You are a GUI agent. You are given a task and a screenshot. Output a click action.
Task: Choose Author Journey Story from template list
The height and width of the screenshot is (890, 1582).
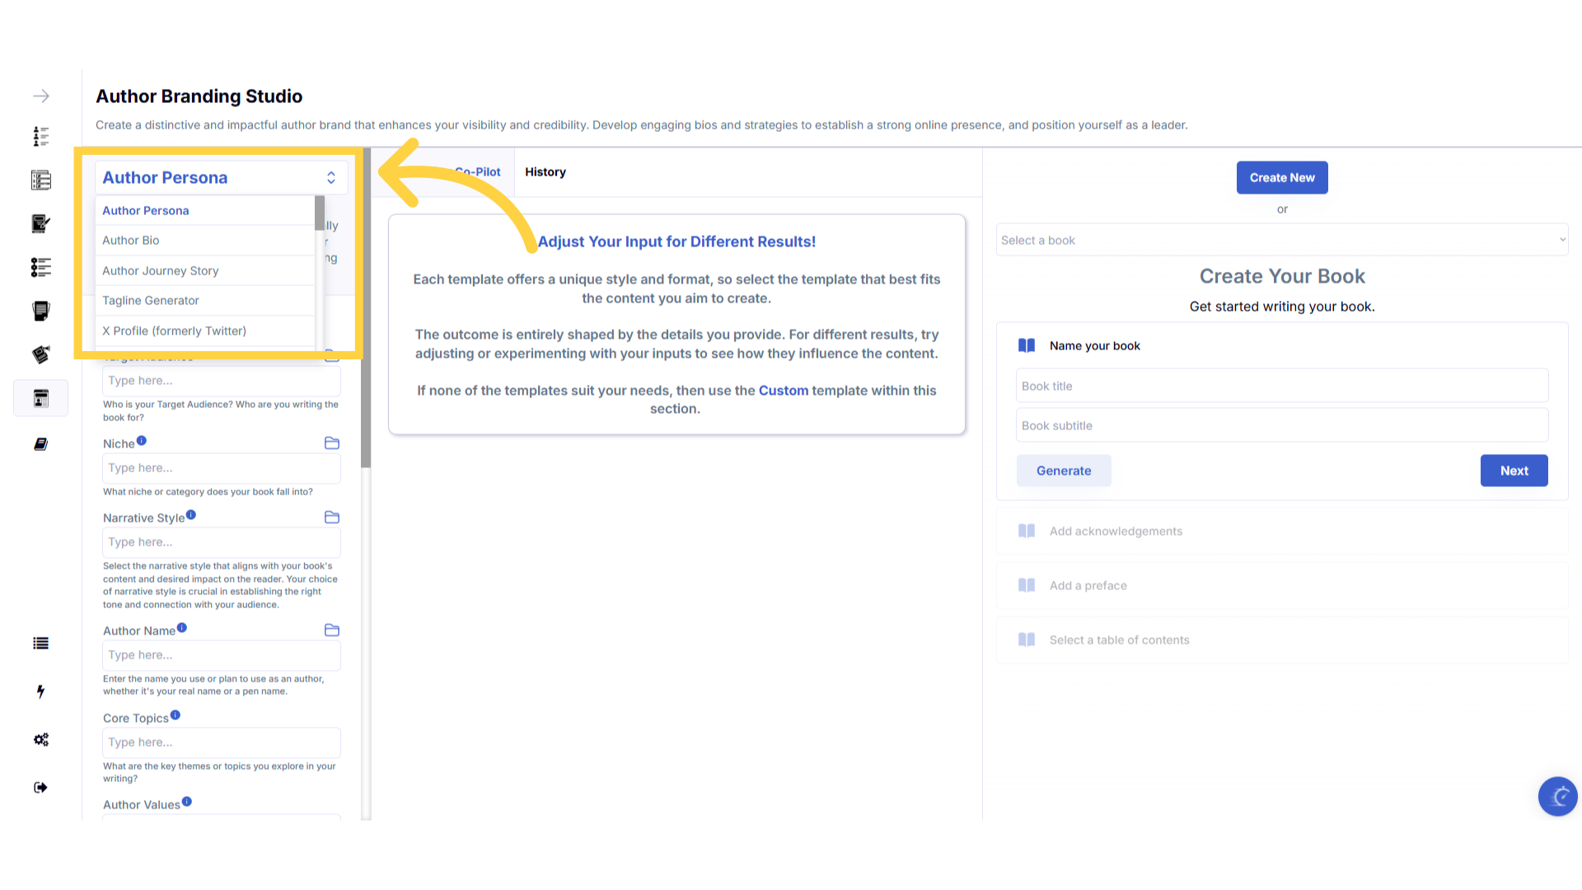[x=204, y=271]
